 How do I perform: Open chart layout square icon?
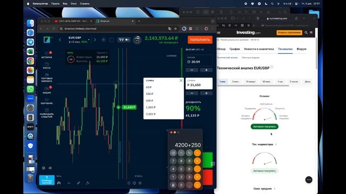pos(112,40)
